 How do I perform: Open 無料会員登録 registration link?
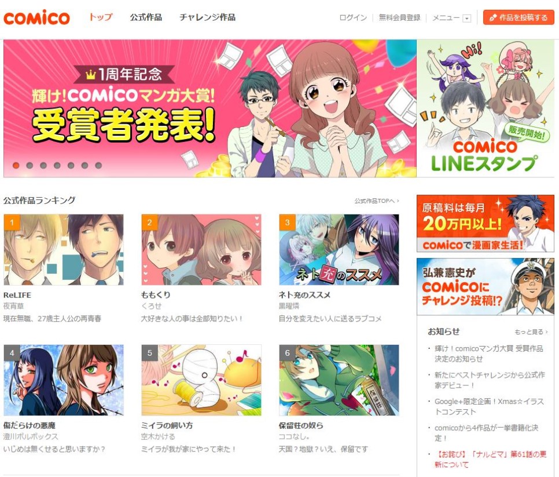(399, 17)
